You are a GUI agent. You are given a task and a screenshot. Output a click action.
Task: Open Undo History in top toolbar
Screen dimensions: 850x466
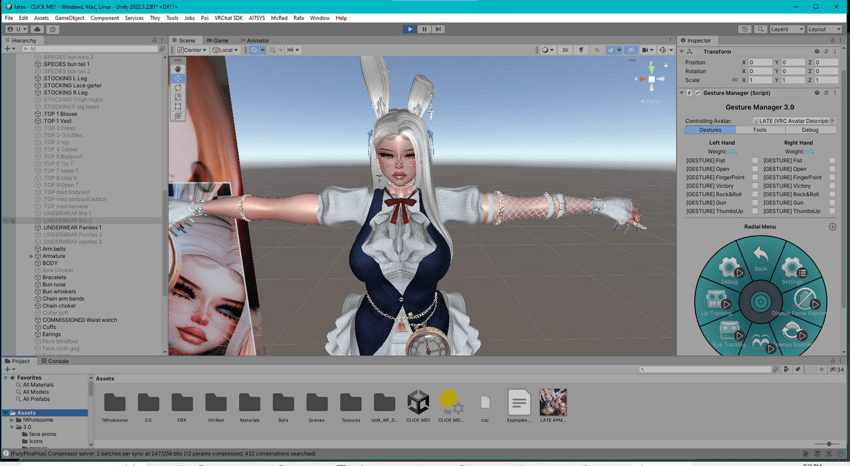click(745, 29)
